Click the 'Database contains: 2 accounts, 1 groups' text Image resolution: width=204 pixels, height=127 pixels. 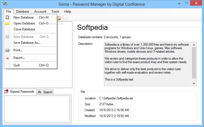(104, 37)
